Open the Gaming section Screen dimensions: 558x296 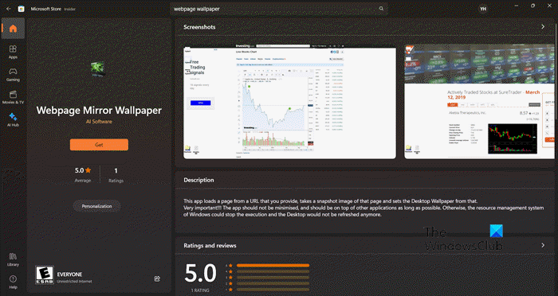coord(13,75)
